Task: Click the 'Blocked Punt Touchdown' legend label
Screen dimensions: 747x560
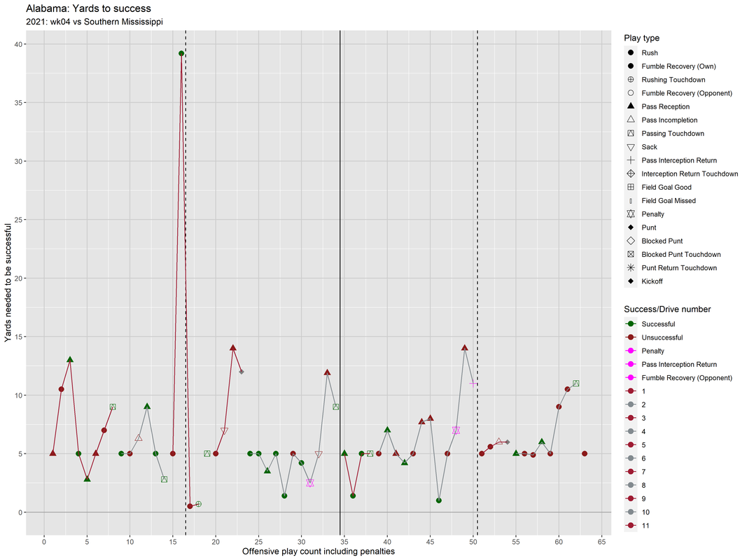Action: tap(680, 254)
